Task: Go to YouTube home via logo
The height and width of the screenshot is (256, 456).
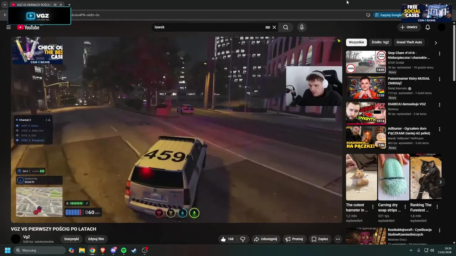Action: pos(28,27)
